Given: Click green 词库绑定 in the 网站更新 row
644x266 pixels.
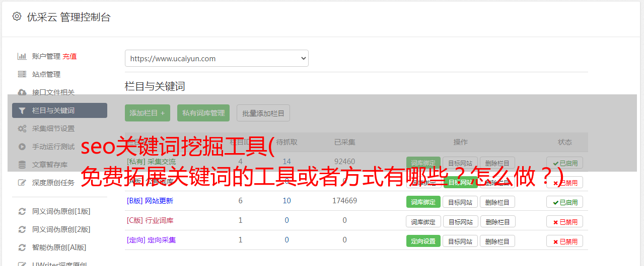Looking at the screenshot, I should [x=423, y=202].
